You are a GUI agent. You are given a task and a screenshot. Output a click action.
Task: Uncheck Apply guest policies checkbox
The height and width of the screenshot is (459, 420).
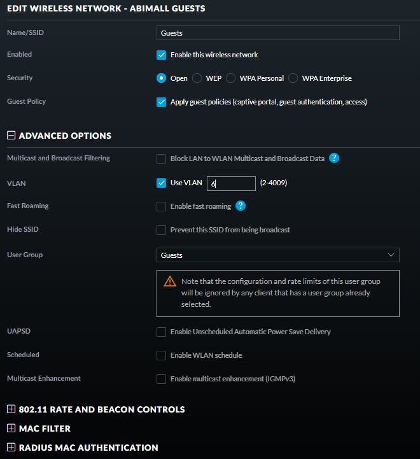pyautogui.click(x=161, y=102)
